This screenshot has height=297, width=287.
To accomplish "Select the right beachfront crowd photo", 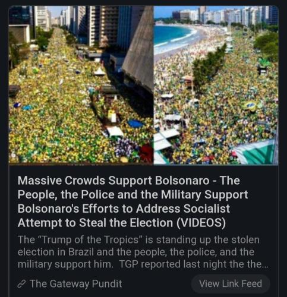I will point(216,85).
